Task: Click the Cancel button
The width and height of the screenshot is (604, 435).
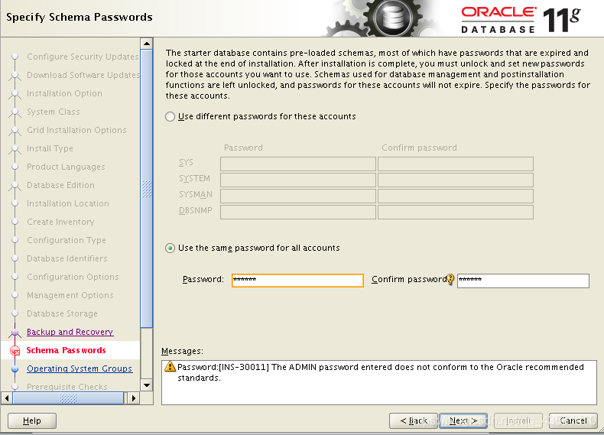Action: pos(573,420)
